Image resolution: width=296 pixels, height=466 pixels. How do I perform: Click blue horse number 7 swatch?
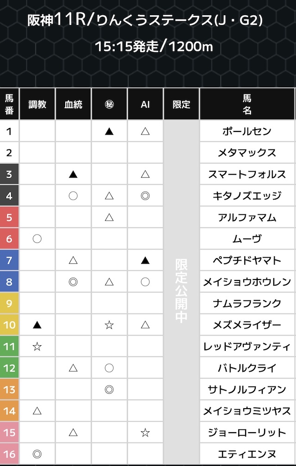tap(9, 261)
